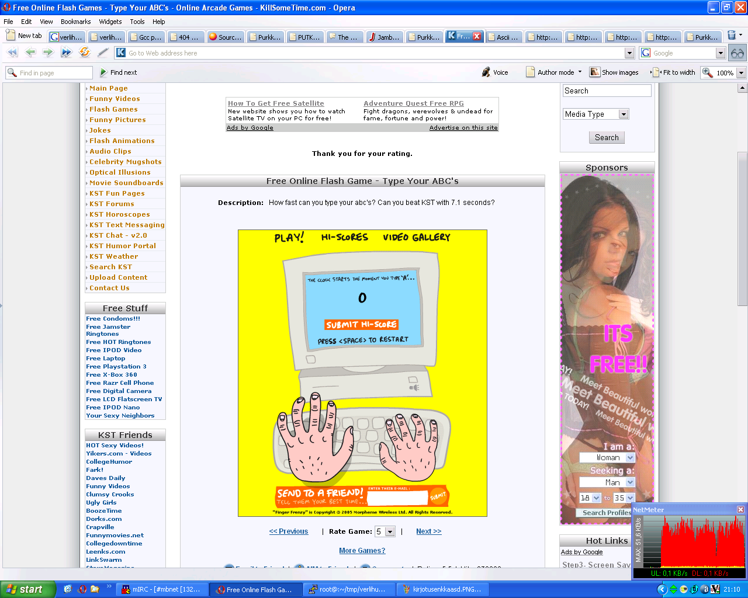Open the Funny Videos sidebar link
This screenshot has height=598, width=748.
click(x=115, y=99)
